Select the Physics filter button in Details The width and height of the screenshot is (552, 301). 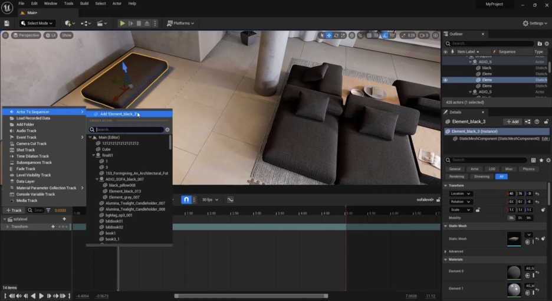[528, 169]
